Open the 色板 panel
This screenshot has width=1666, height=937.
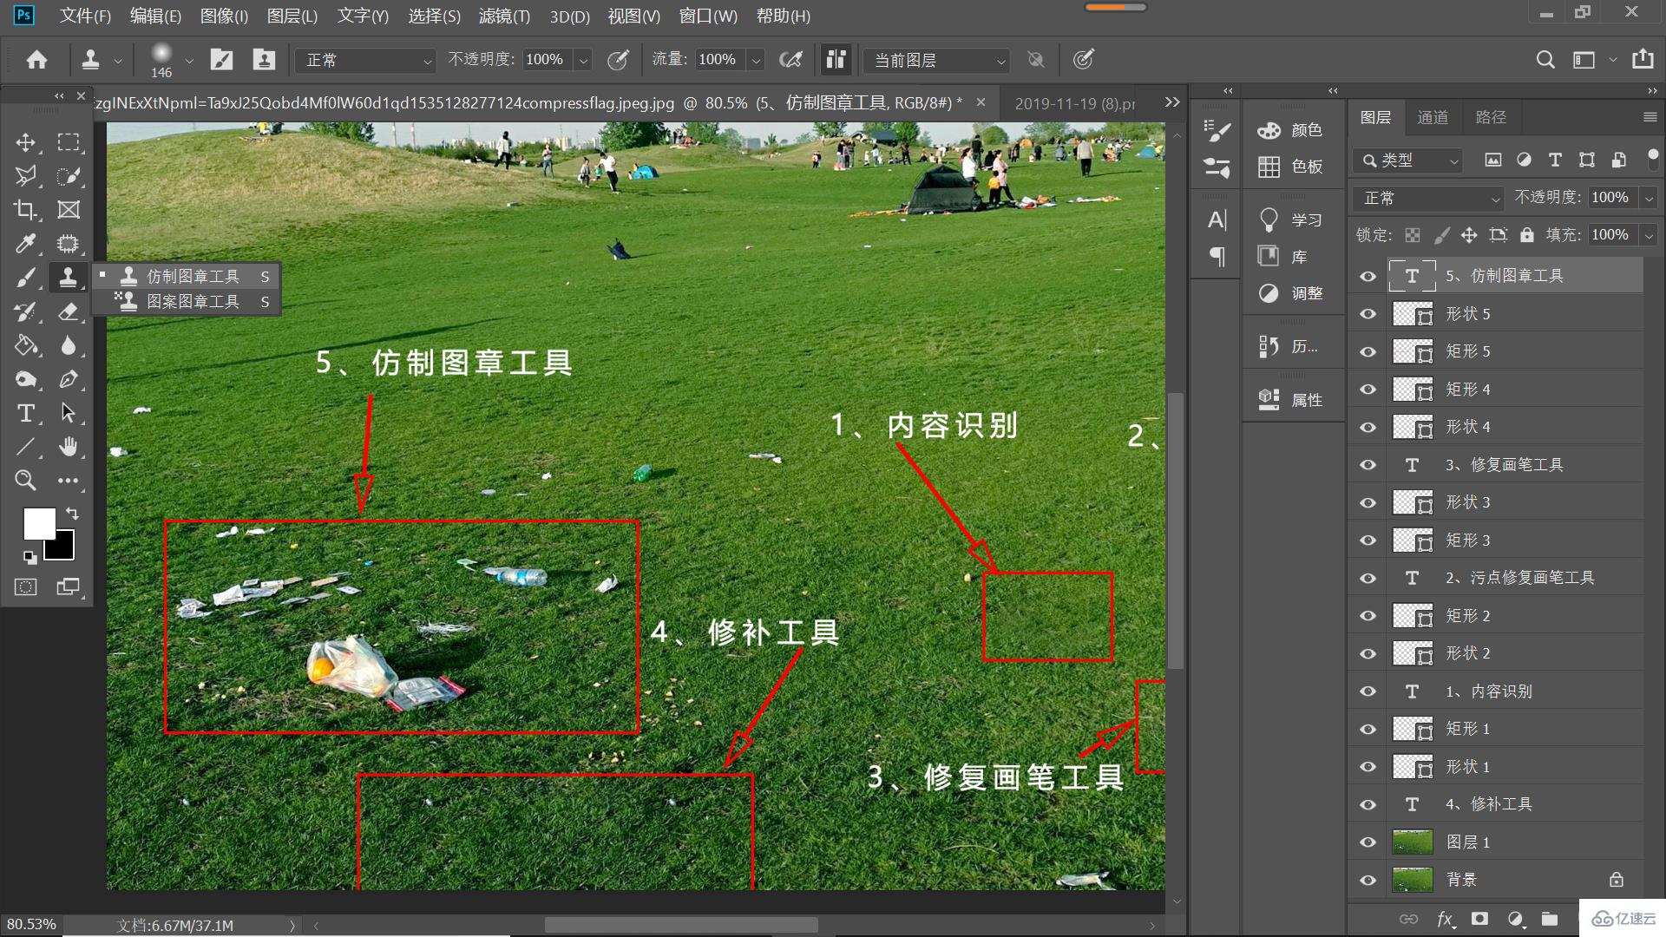(x=1290, y=167)
